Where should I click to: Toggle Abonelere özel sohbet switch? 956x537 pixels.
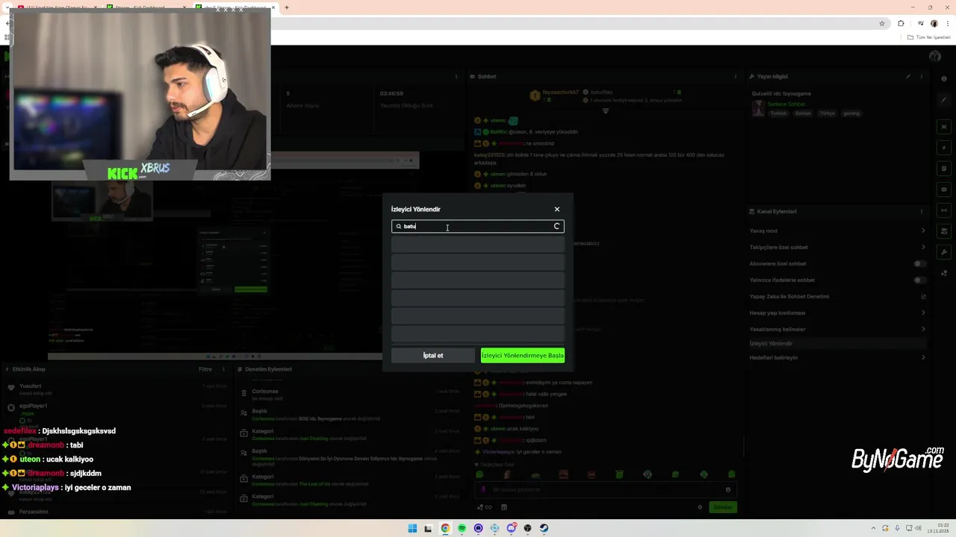click(919, 264)
